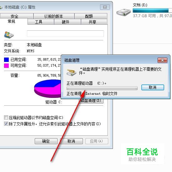Close the 磁盘清理 dialog
Image resolution: width=172 pixels, height=172 pixels.
[162, 60]
